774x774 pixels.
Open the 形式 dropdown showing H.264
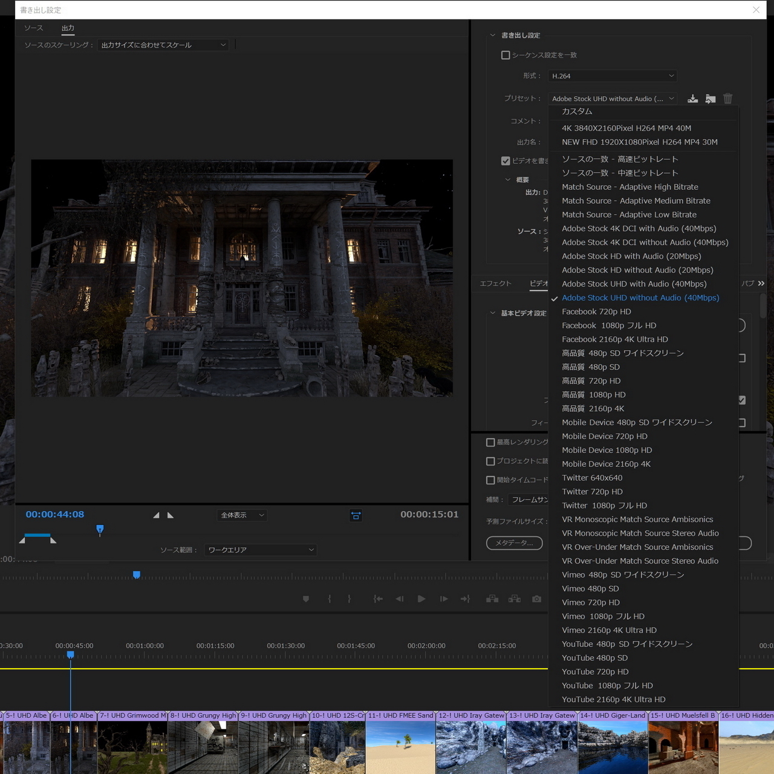pos(613,76)
